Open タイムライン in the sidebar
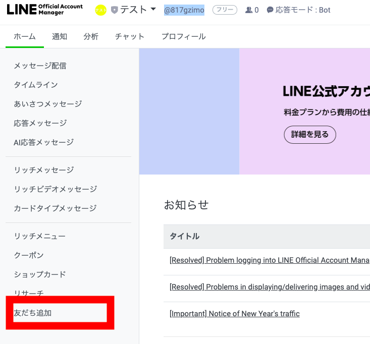370x344 pixels. click(x=36, y=85)
